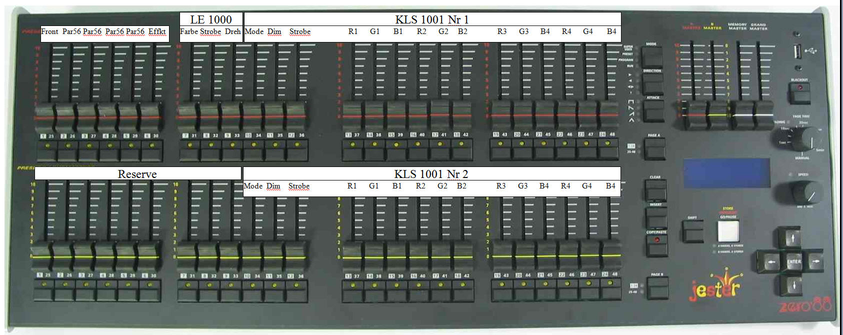This screenshot has width=843, height=335.
Task: Click the ENTER key between the arrows
Action: pos(793,262)
